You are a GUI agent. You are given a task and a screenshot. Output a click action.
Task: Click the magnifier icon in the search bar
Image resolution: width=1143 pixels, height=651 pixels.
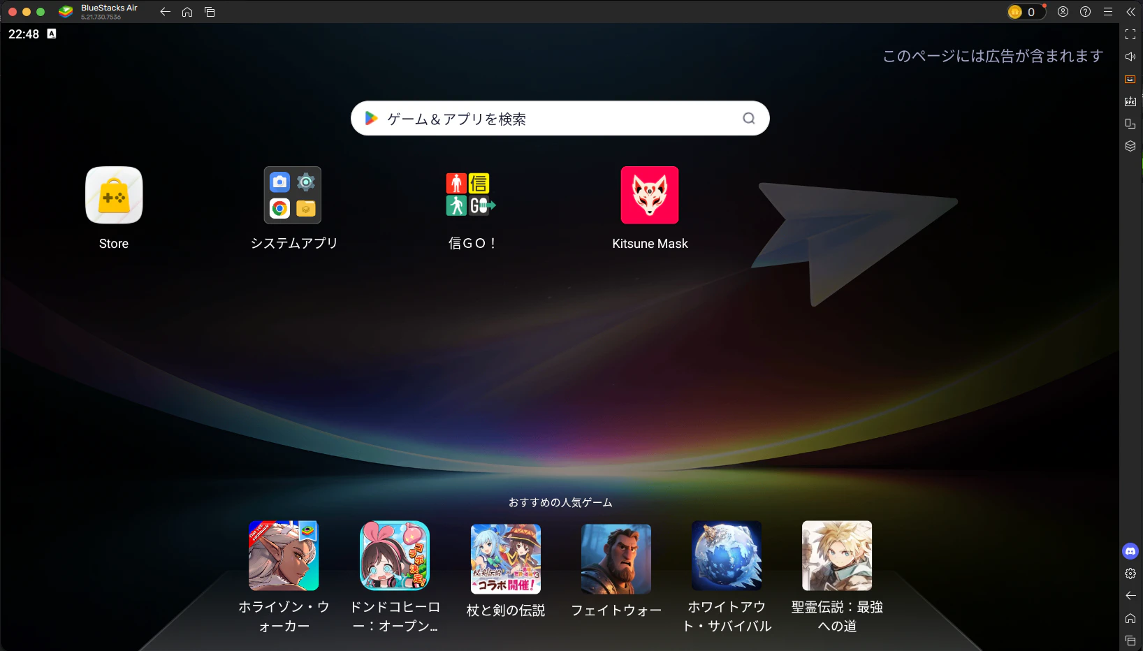click(x=749, y=119)
